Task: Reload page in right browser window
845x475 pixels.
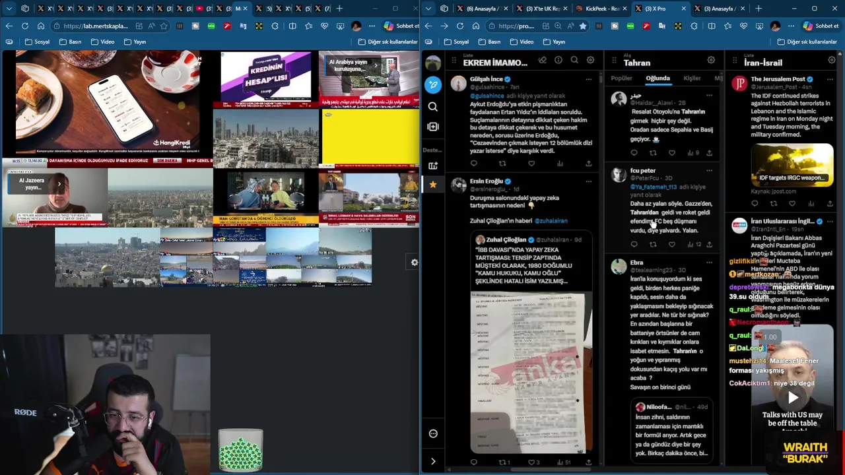Action: 459,26
